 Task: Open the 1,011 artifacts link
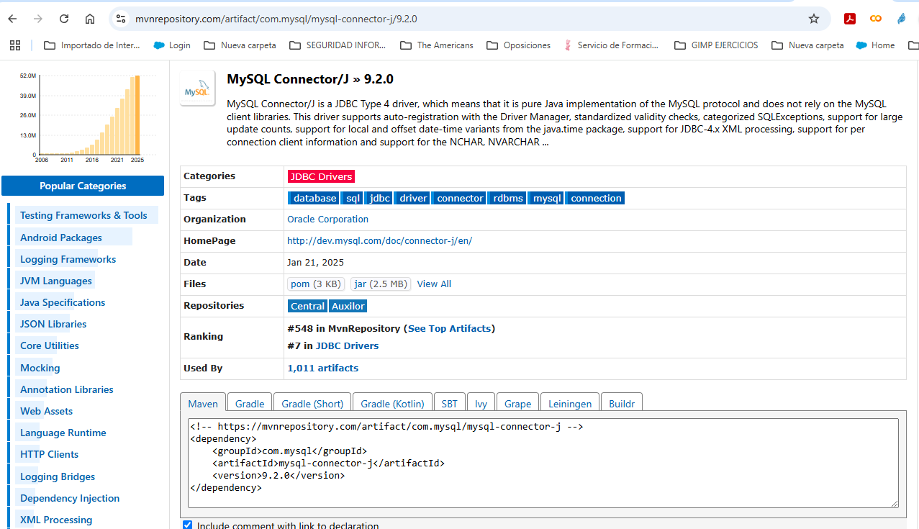[322, 369]
